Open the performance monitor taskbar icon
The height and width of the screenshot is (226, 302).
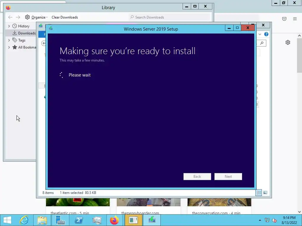tap(97, 220)
